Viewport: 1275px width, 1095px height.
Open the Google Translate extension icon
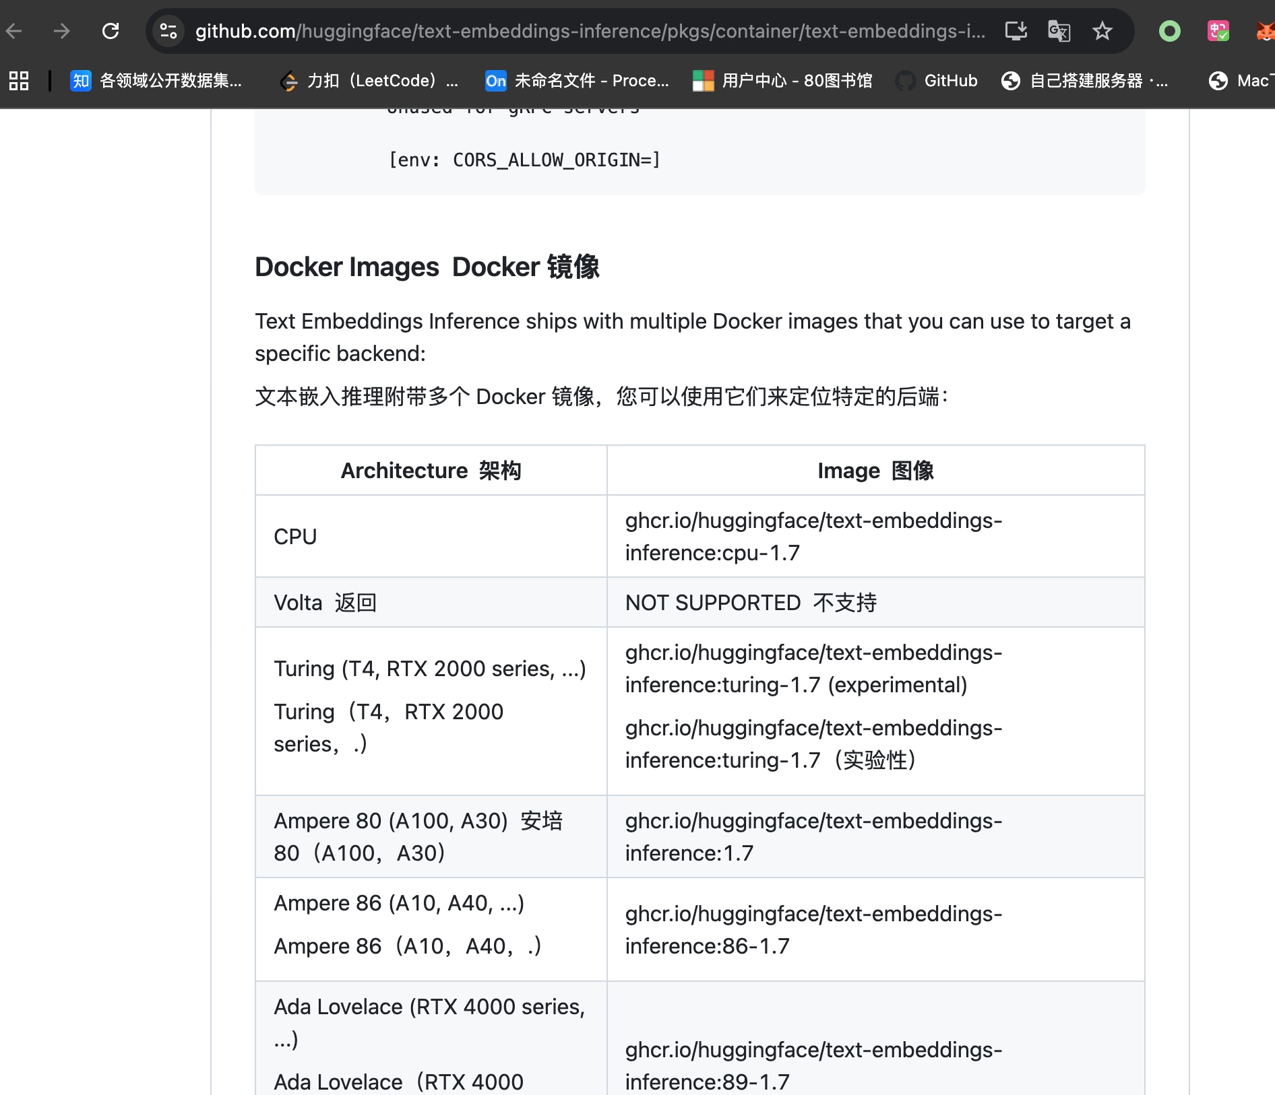[x=1058, y=30]
